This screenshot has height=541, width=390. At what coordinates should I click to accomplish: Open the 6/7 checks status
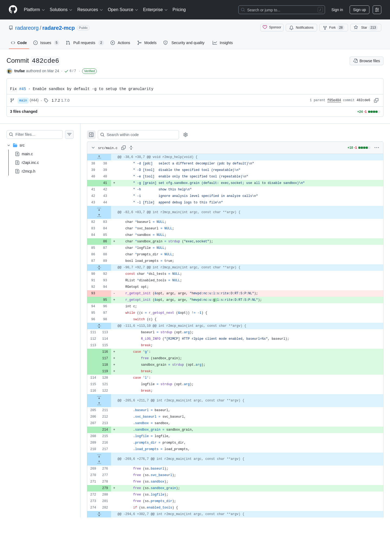tap(70, 71)
